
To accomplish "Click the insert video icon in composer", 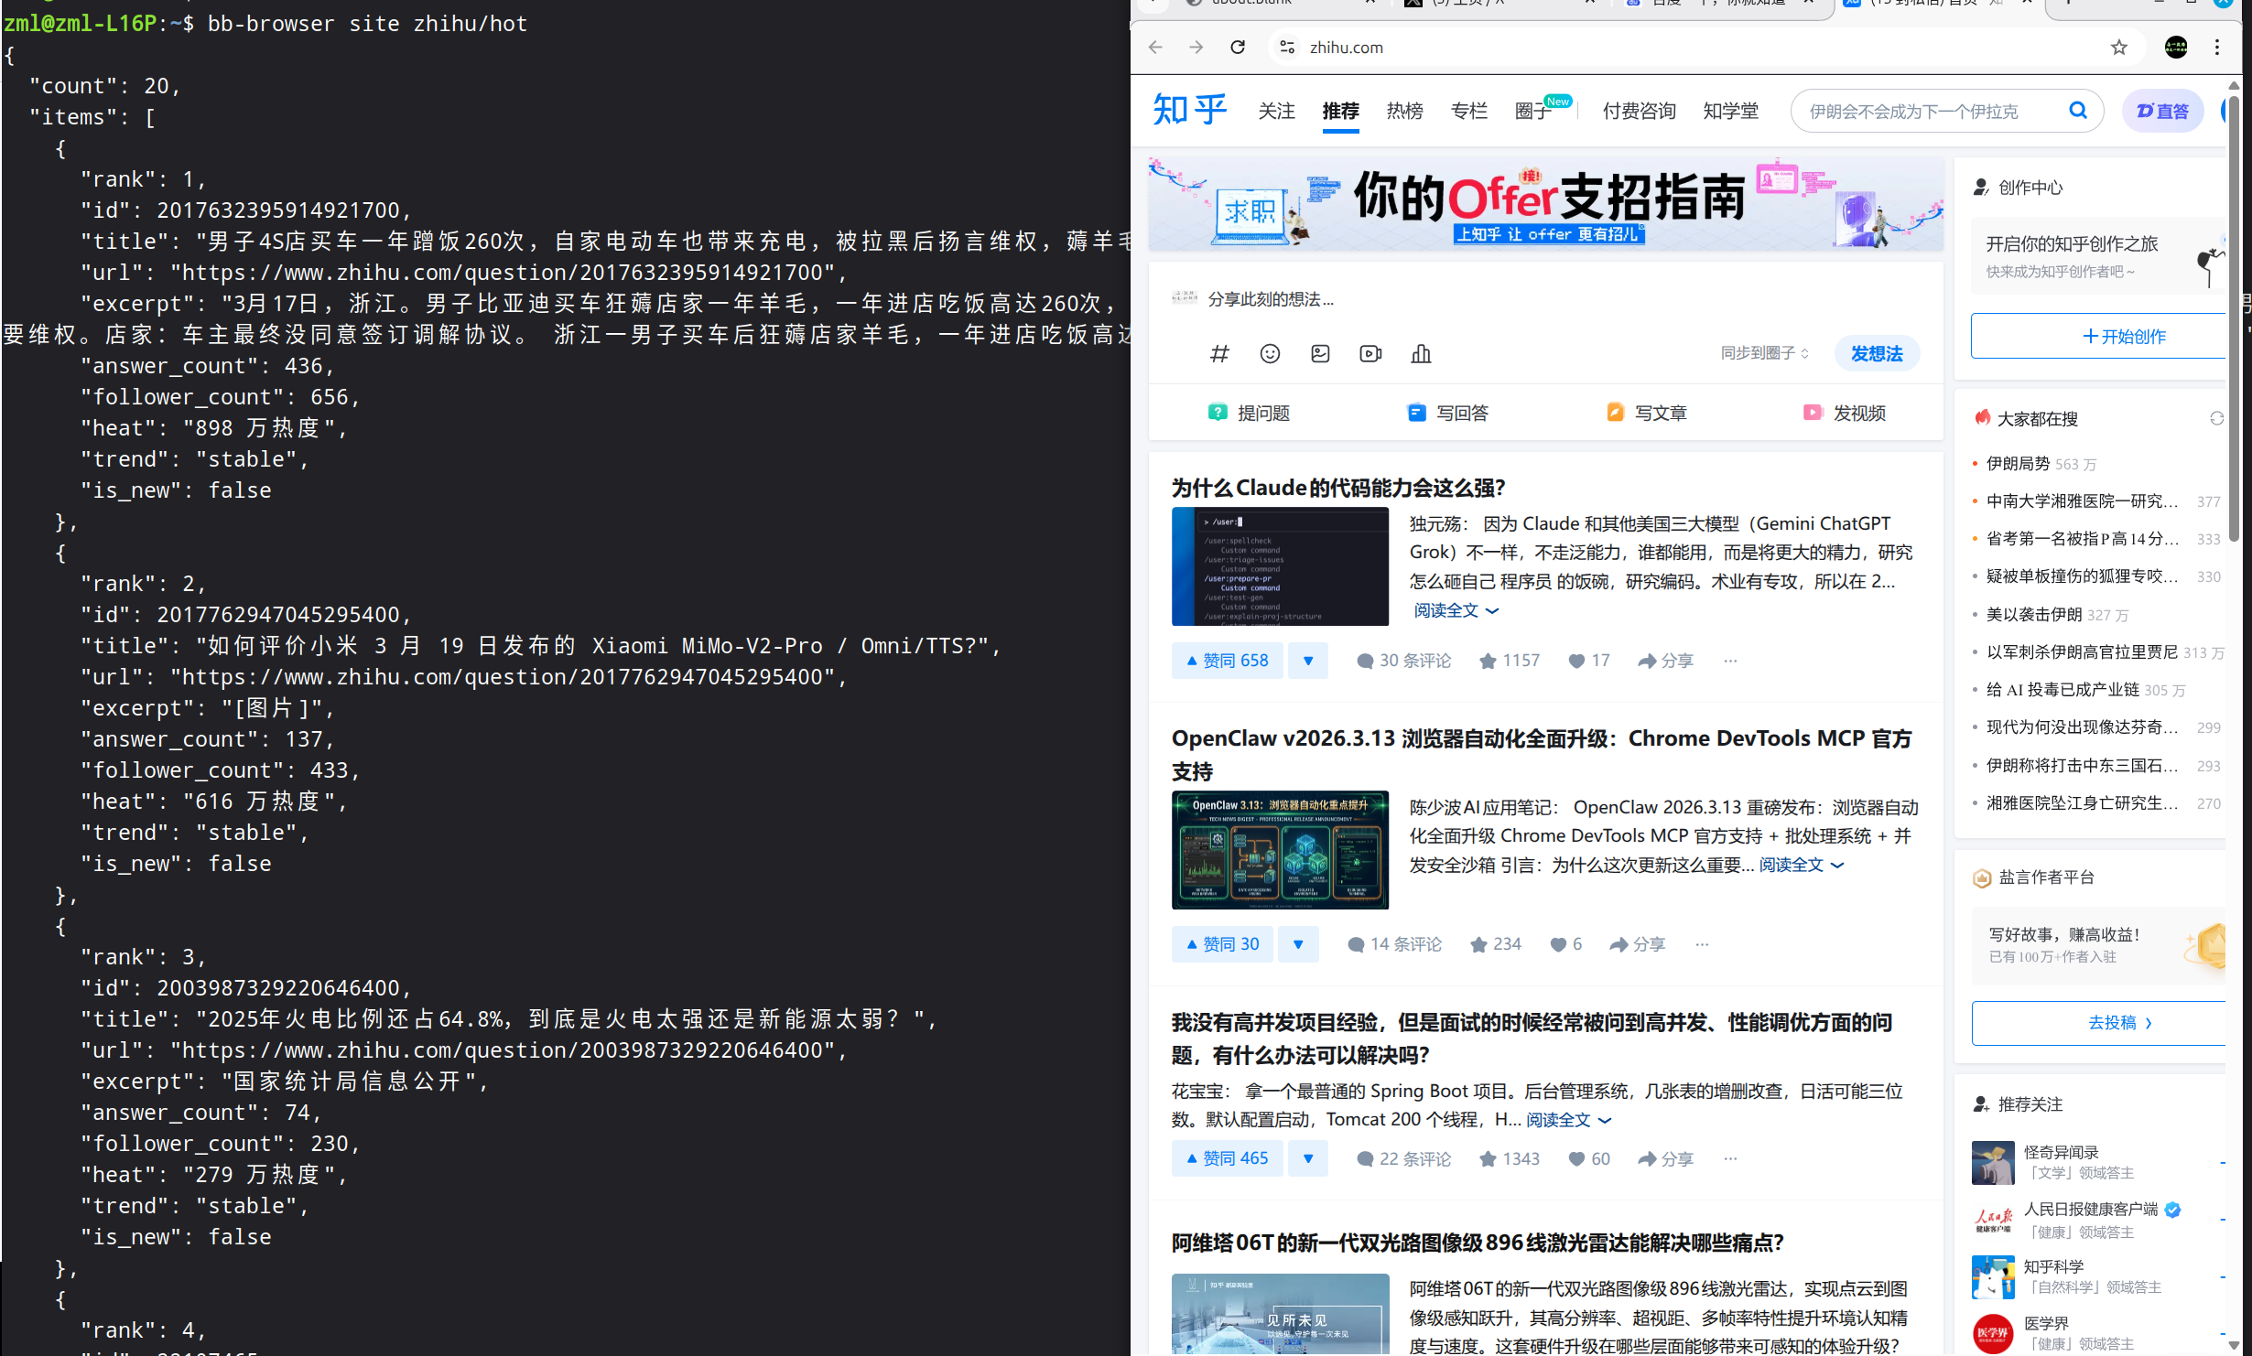I will point(1370,353).
